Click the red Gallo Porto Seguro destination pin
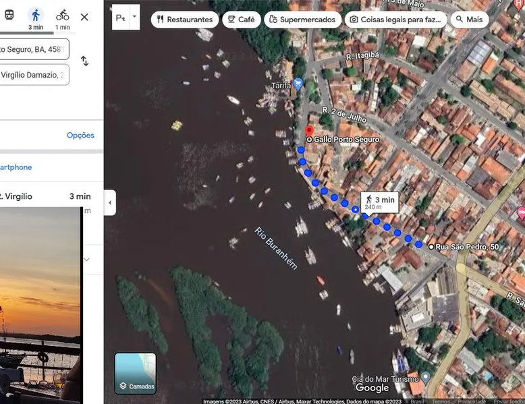The height and width of the screenshot is (404, 525). click(309, 131)
